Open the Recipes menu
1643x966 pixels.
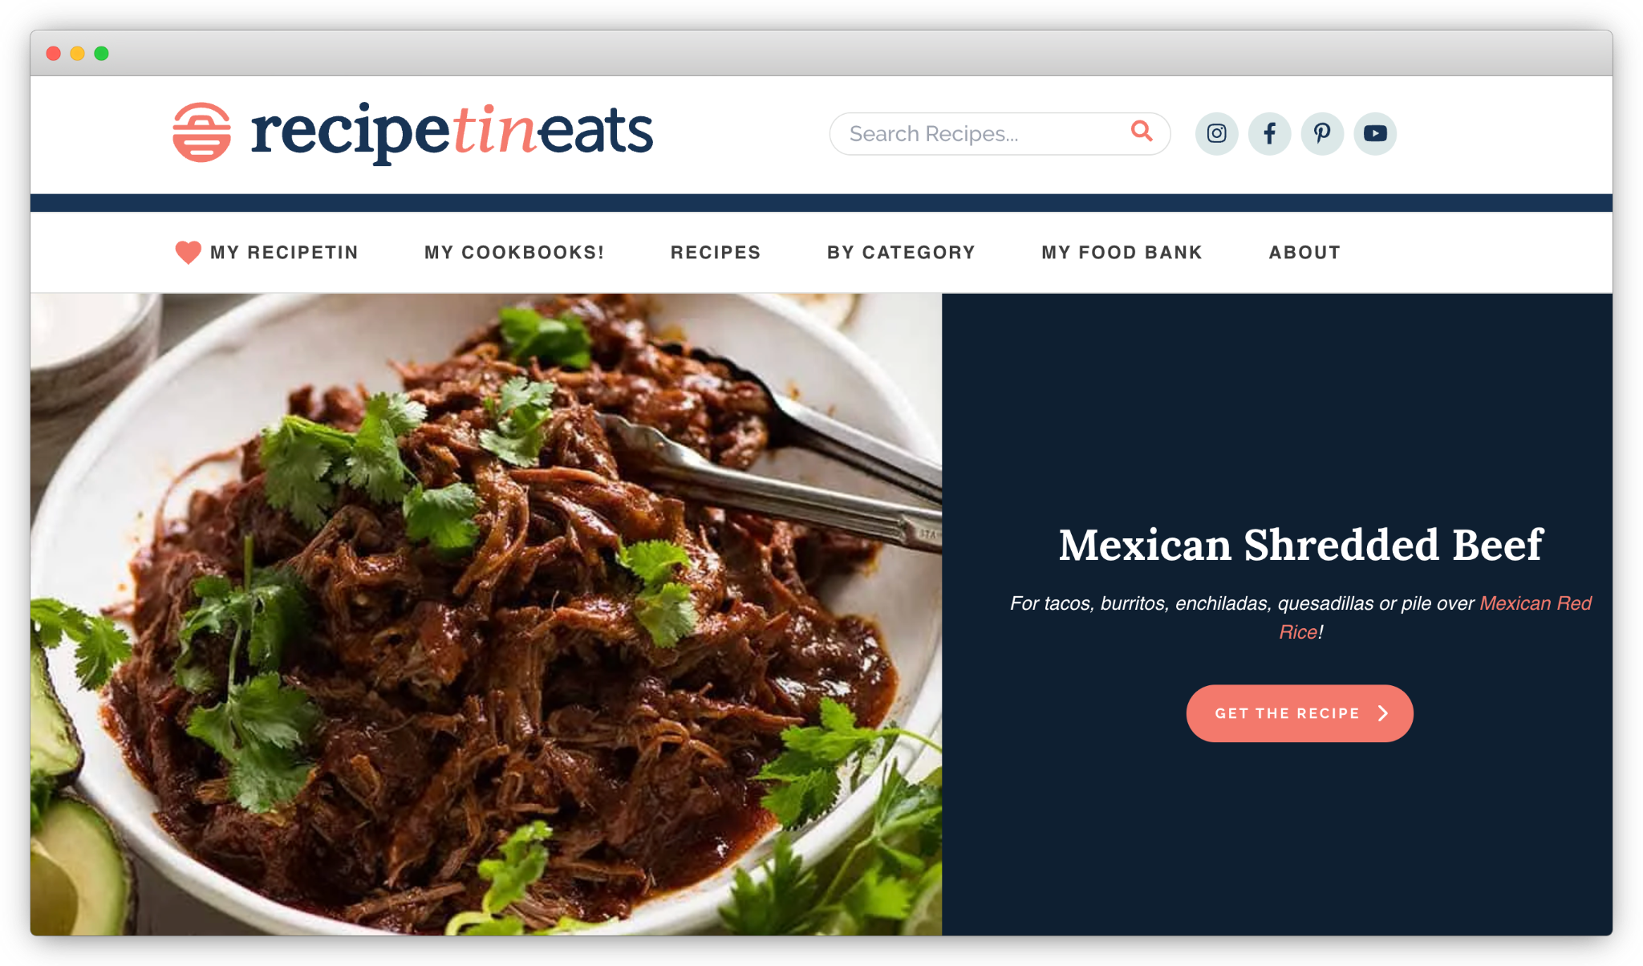(x=716, y=253)
